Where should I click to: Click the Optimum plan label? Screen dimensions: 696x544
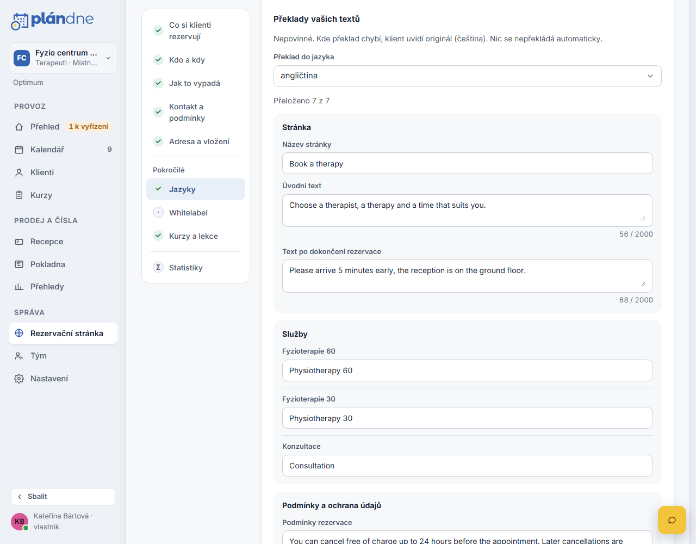28,83
